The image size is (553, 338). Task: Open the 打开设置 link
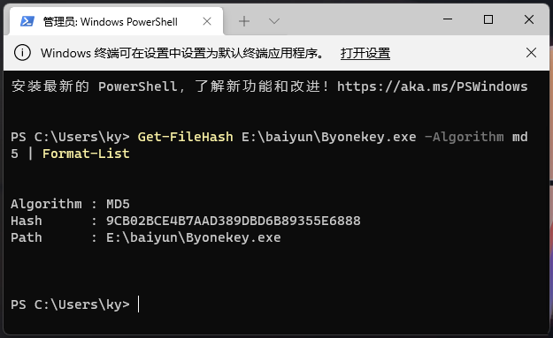click(365, 54)
